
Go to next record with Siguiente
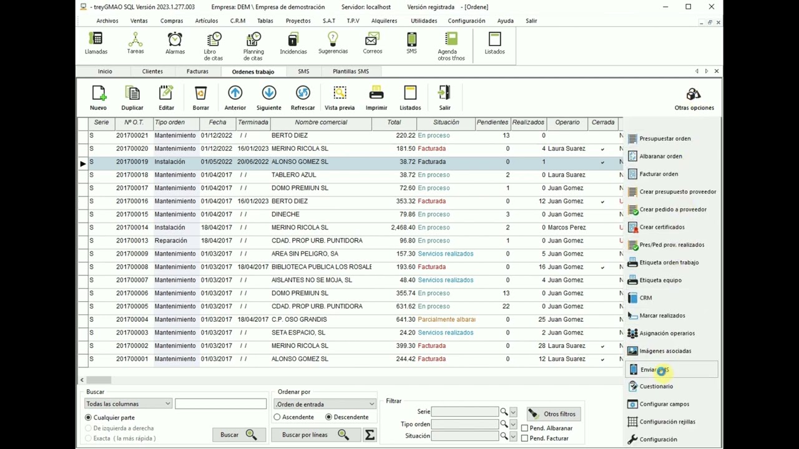pos(269,99)
